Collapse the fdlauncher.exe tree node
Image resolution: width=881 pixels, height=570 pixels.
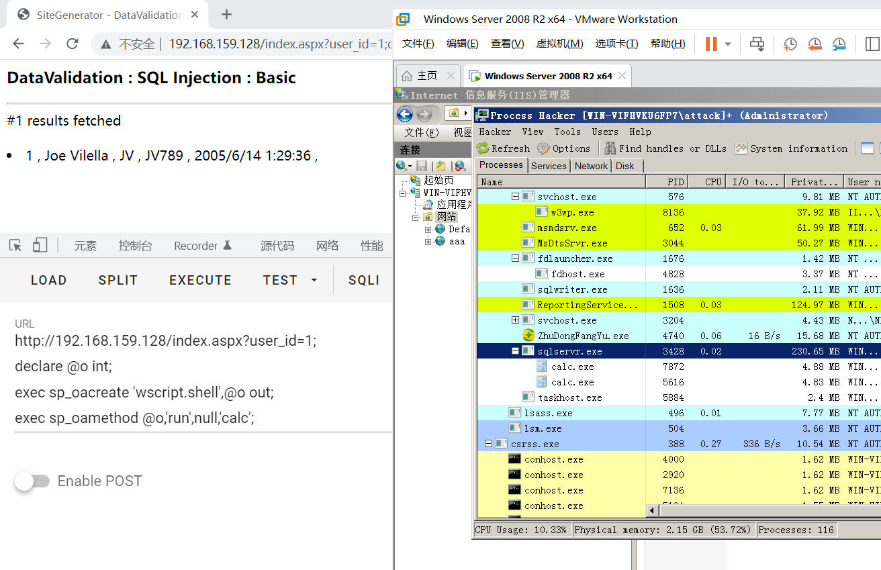pyautogui.click(x=516, y=258)
